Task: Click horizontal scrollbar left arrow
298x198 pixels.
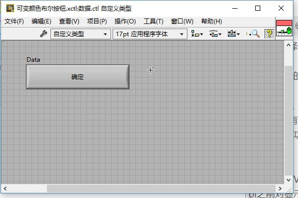Action: pyautogui.click(x=5, y=188)
